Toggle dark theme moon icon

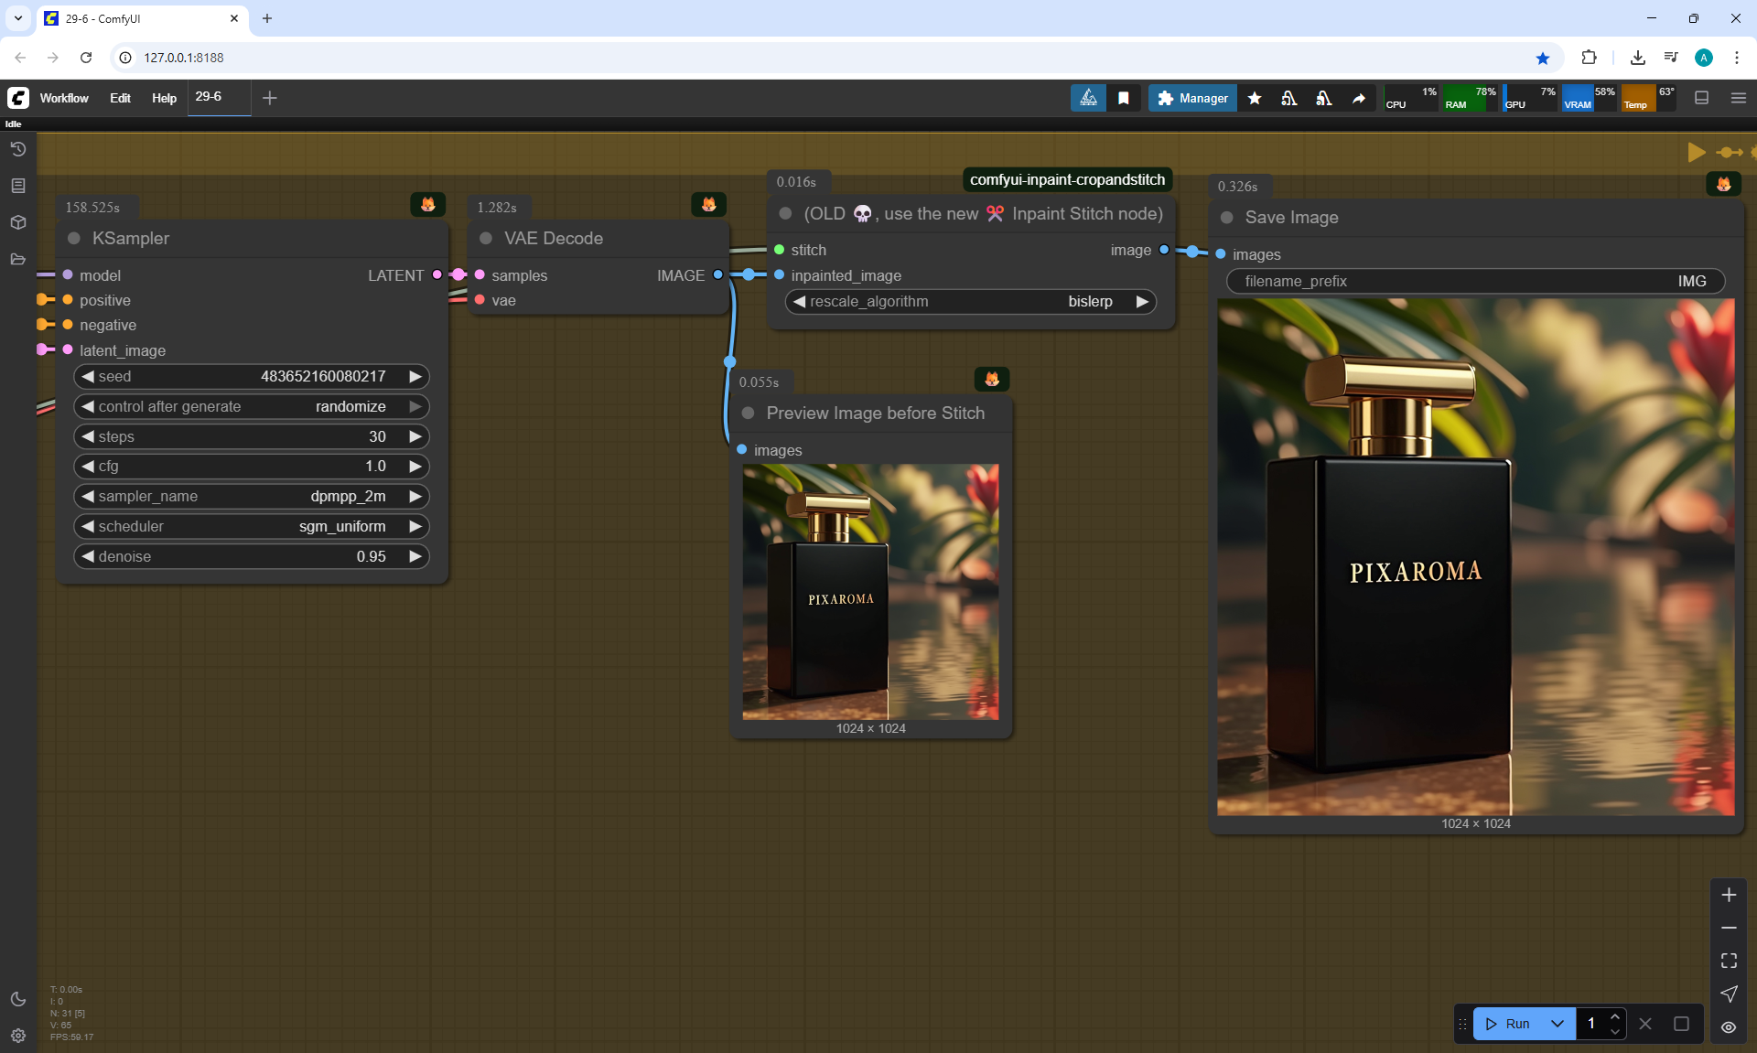click(x=18, y=999)
